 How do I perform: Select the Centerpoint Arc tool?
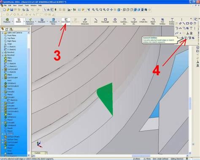[124, 22]
